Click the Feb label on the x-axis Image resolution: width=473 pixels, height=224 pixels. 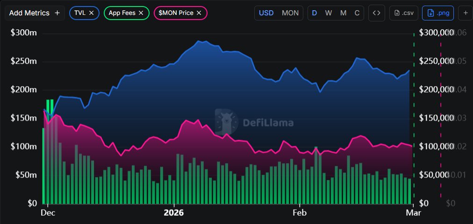tap(299, 213)
